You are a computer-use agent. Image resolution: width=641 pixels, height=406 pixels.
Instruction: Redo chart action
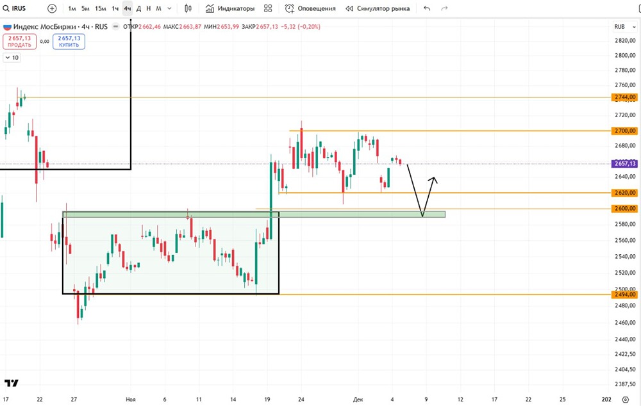click(444, 8)
